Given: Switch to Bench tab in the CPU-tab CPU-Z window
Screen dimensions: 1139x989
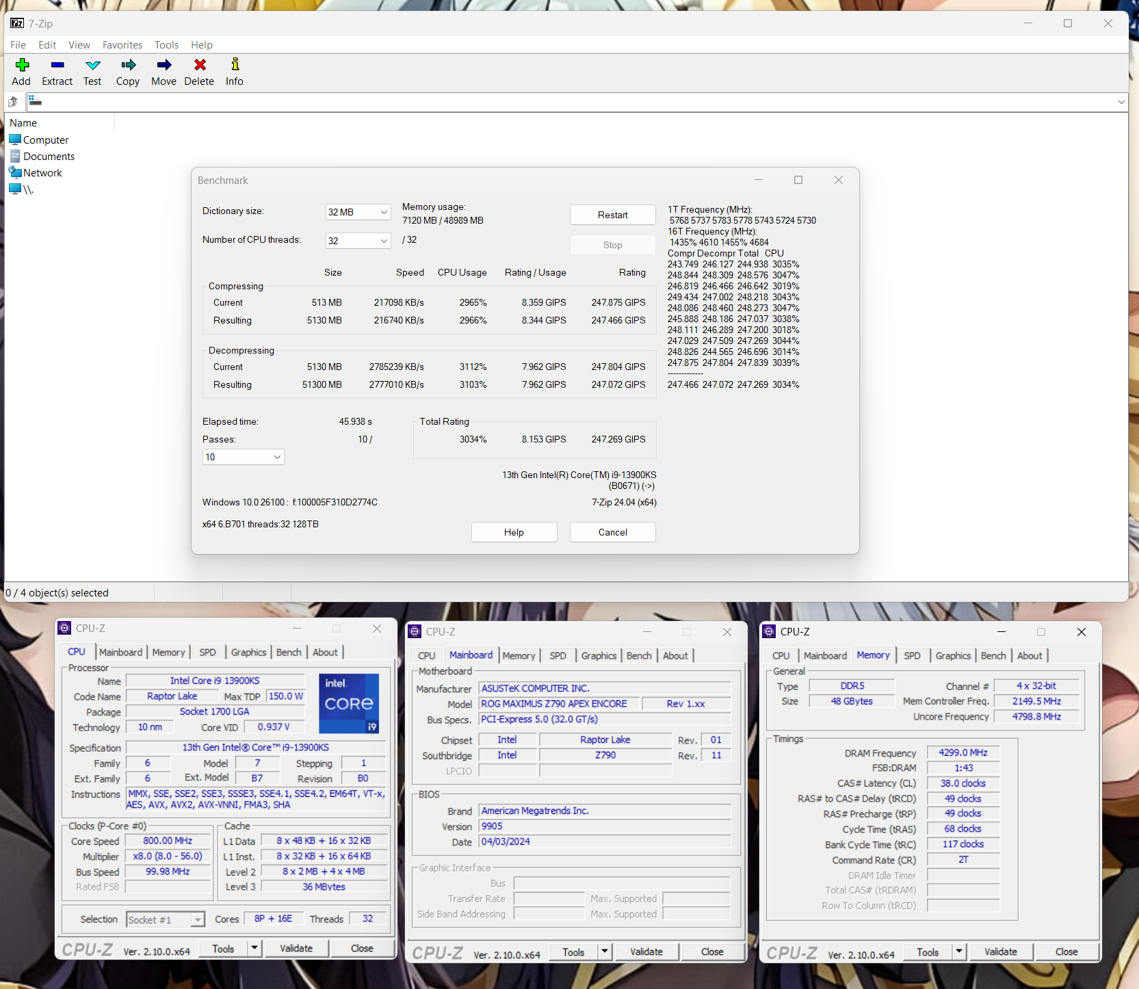Looking at the screenshot, I should click(289, 652).
